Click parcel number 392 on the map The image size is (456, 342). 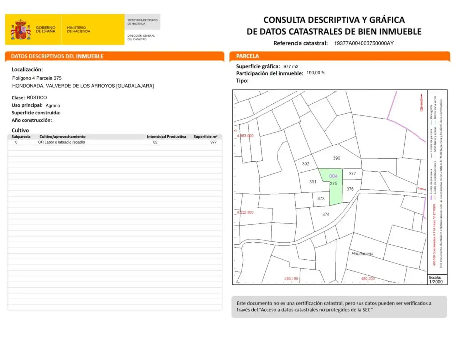306,164
